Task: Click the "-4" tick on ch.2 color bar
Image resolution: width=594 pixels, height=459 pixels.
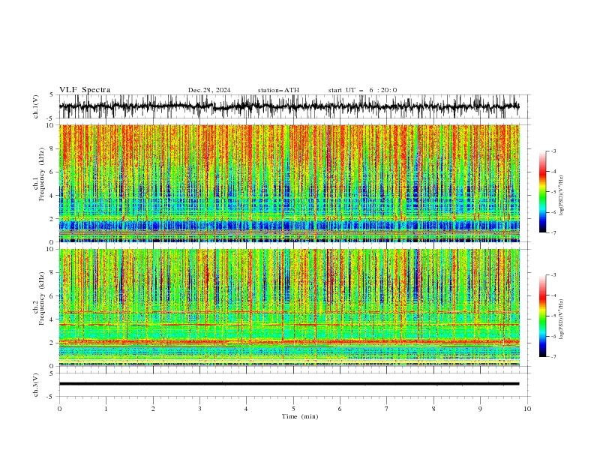Action: (x=553, y=295)
